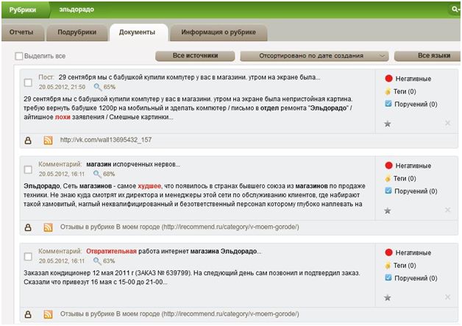The height and width of the screenshot is (326, 462).
Task: Click 'Поручений (0)' on 'Отвратительная работа' comment
Action: 416,278
